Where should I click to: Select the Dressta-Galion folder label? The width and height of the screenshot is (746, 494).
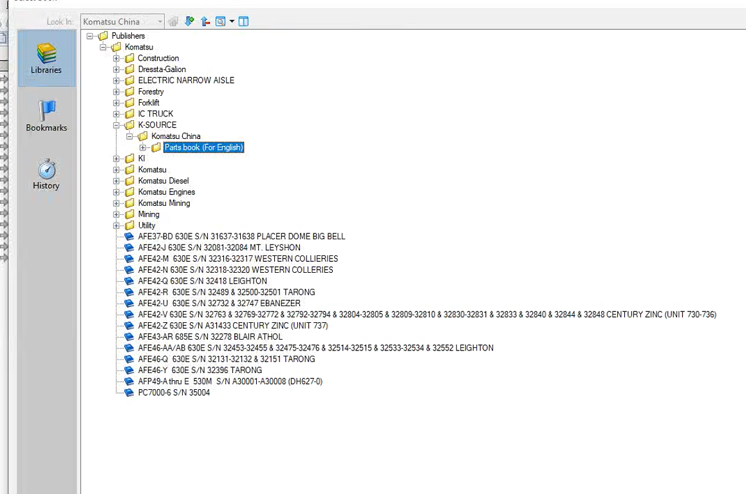(162, 69)
